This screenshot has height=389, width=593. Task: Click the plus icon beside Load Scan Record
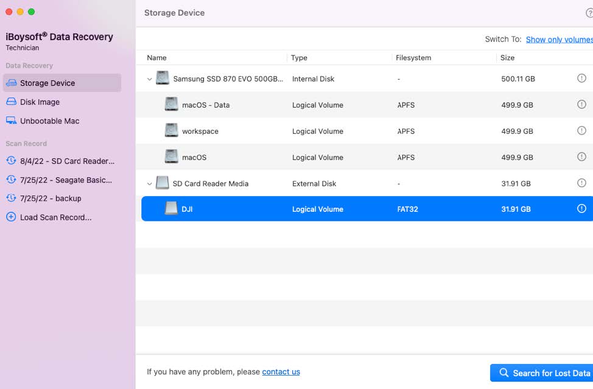12,217
